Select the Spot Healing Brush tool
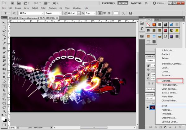This screenshot has height=130, width=186. (4, 48)
